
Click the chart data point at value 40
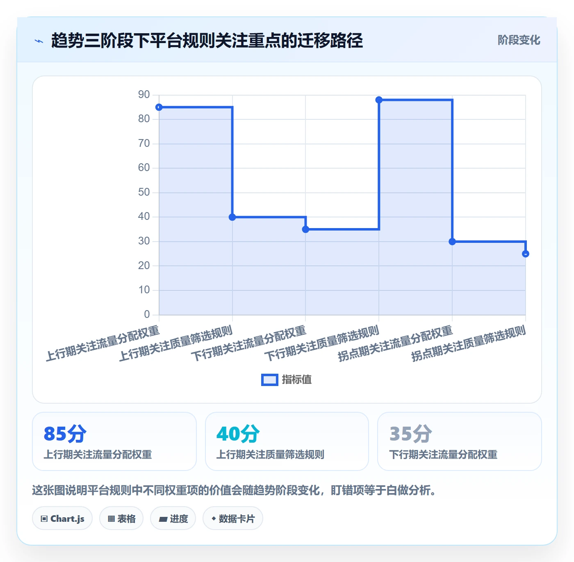[232, 217]
